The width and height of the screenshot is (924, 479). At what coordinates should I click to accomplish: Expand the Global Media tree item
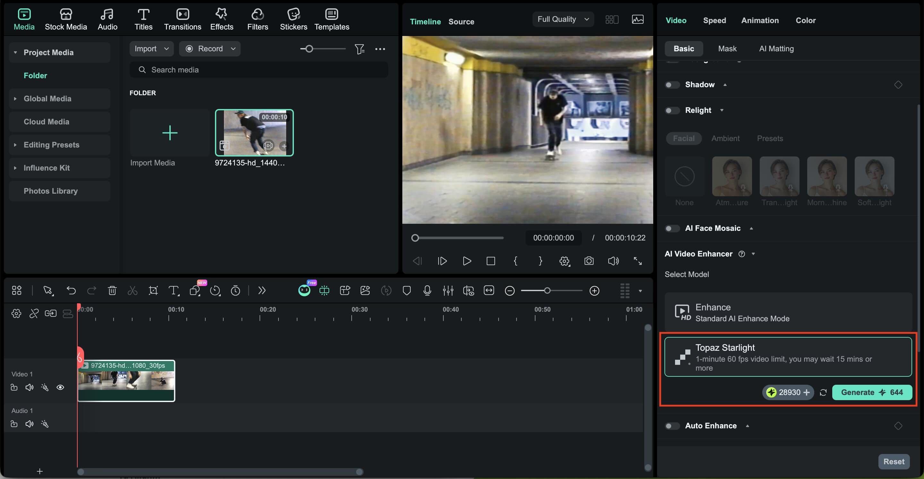(15, 99)
